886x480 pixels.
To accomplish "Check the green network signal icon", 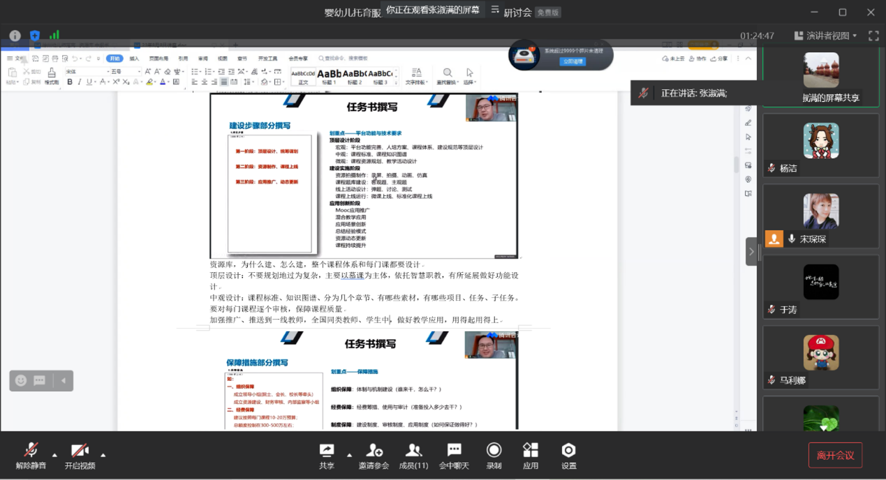I will 54,35.
